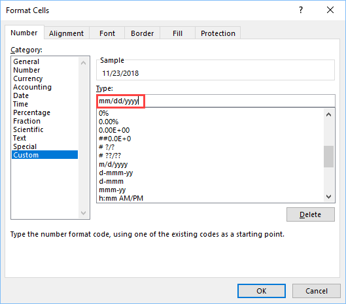
Task: Go to the Border tab
Action: tap(143, 33)
